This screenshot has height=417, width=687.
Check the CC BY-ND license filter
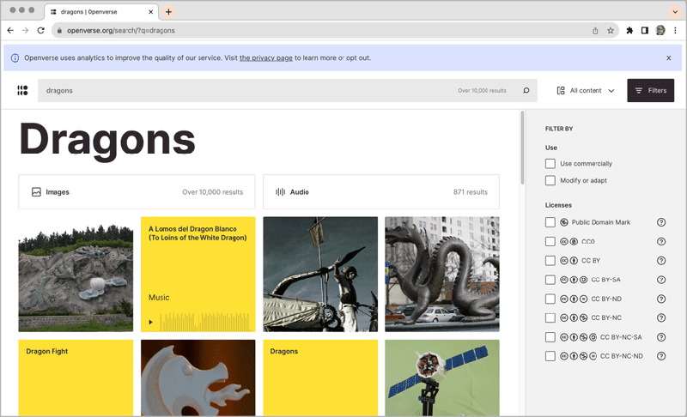[x=550, y=299]
